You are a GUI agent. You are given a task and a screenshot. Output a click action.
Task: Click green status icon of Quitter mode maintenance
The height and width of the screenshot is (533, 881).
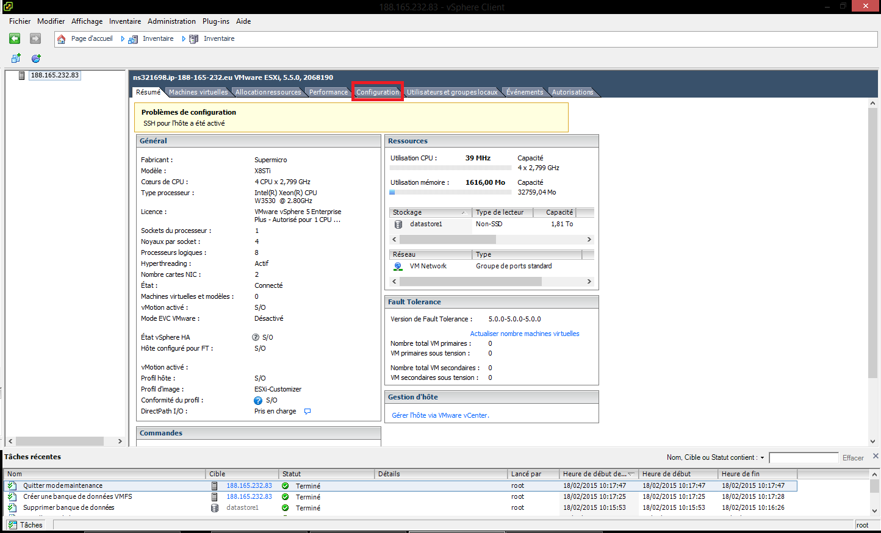pos(285,486)
